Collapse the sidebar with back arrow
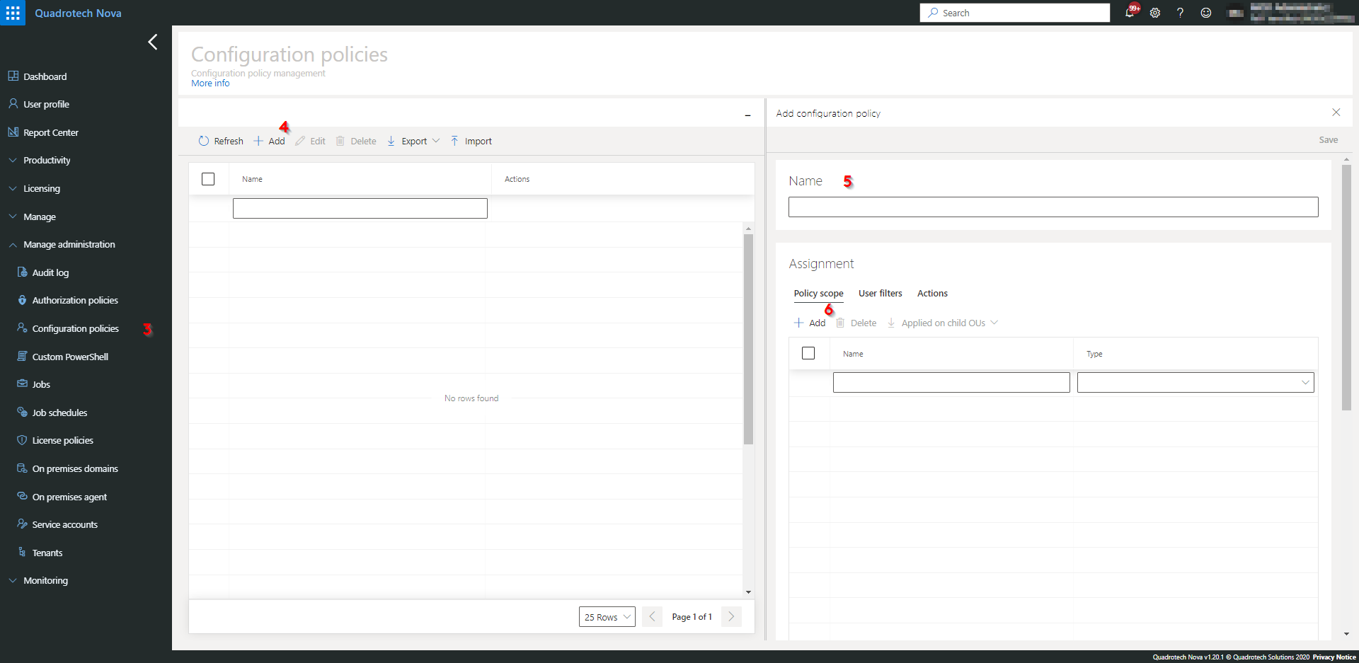1359x663 pixels. click(153, 42)
